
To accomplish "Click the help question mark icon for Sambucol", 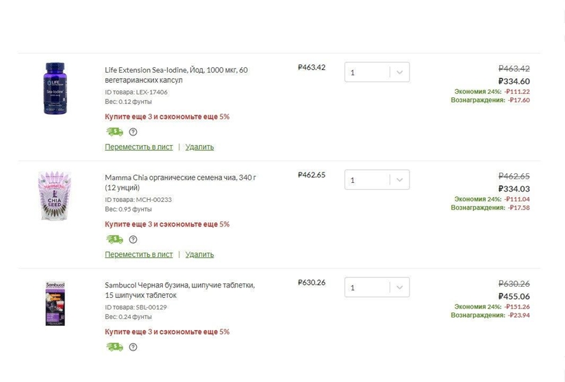I will click(x=133, y=347).
